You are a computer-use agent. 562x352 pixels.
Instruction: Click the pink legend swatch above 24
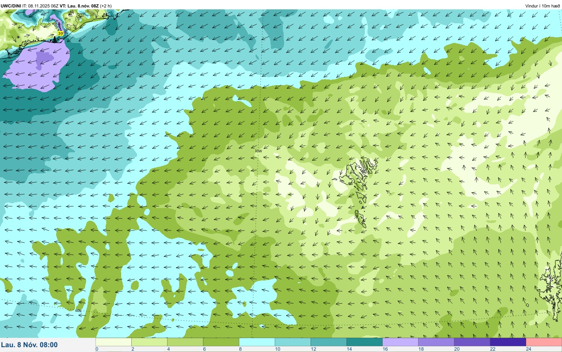click(x=544, y=342)
